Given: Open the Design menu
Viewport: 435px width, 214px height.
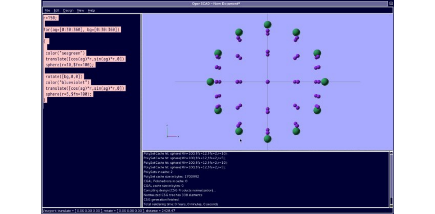Looking at the screenshot, I should pyautogui.click(x=68, y=11).
